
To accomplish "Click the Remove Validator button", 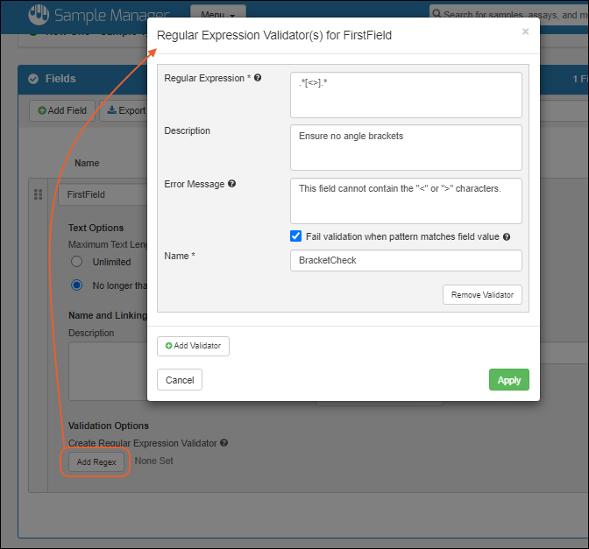I will tap(482, 295).
